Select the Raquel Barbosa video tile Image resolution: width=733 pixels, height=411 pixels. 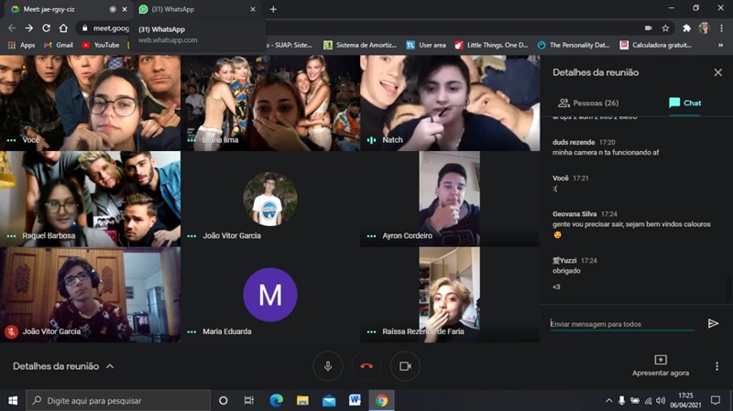tap(90, 199)
